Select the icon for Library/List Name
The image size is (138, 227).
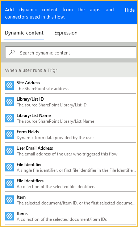(9, 118)
